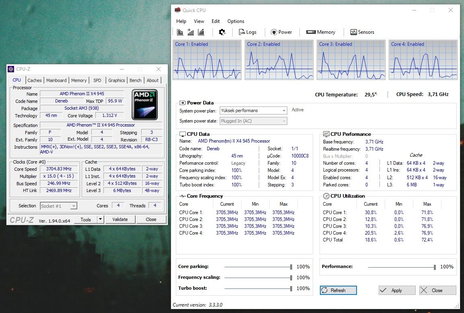Click the Performance slider handle
Image resolution: width=464 pixels, height=313 pixels.
coord(435,267)
